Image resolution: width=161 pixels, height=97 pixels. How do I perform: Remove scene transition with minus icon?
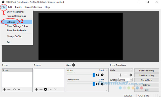(126, 75)
